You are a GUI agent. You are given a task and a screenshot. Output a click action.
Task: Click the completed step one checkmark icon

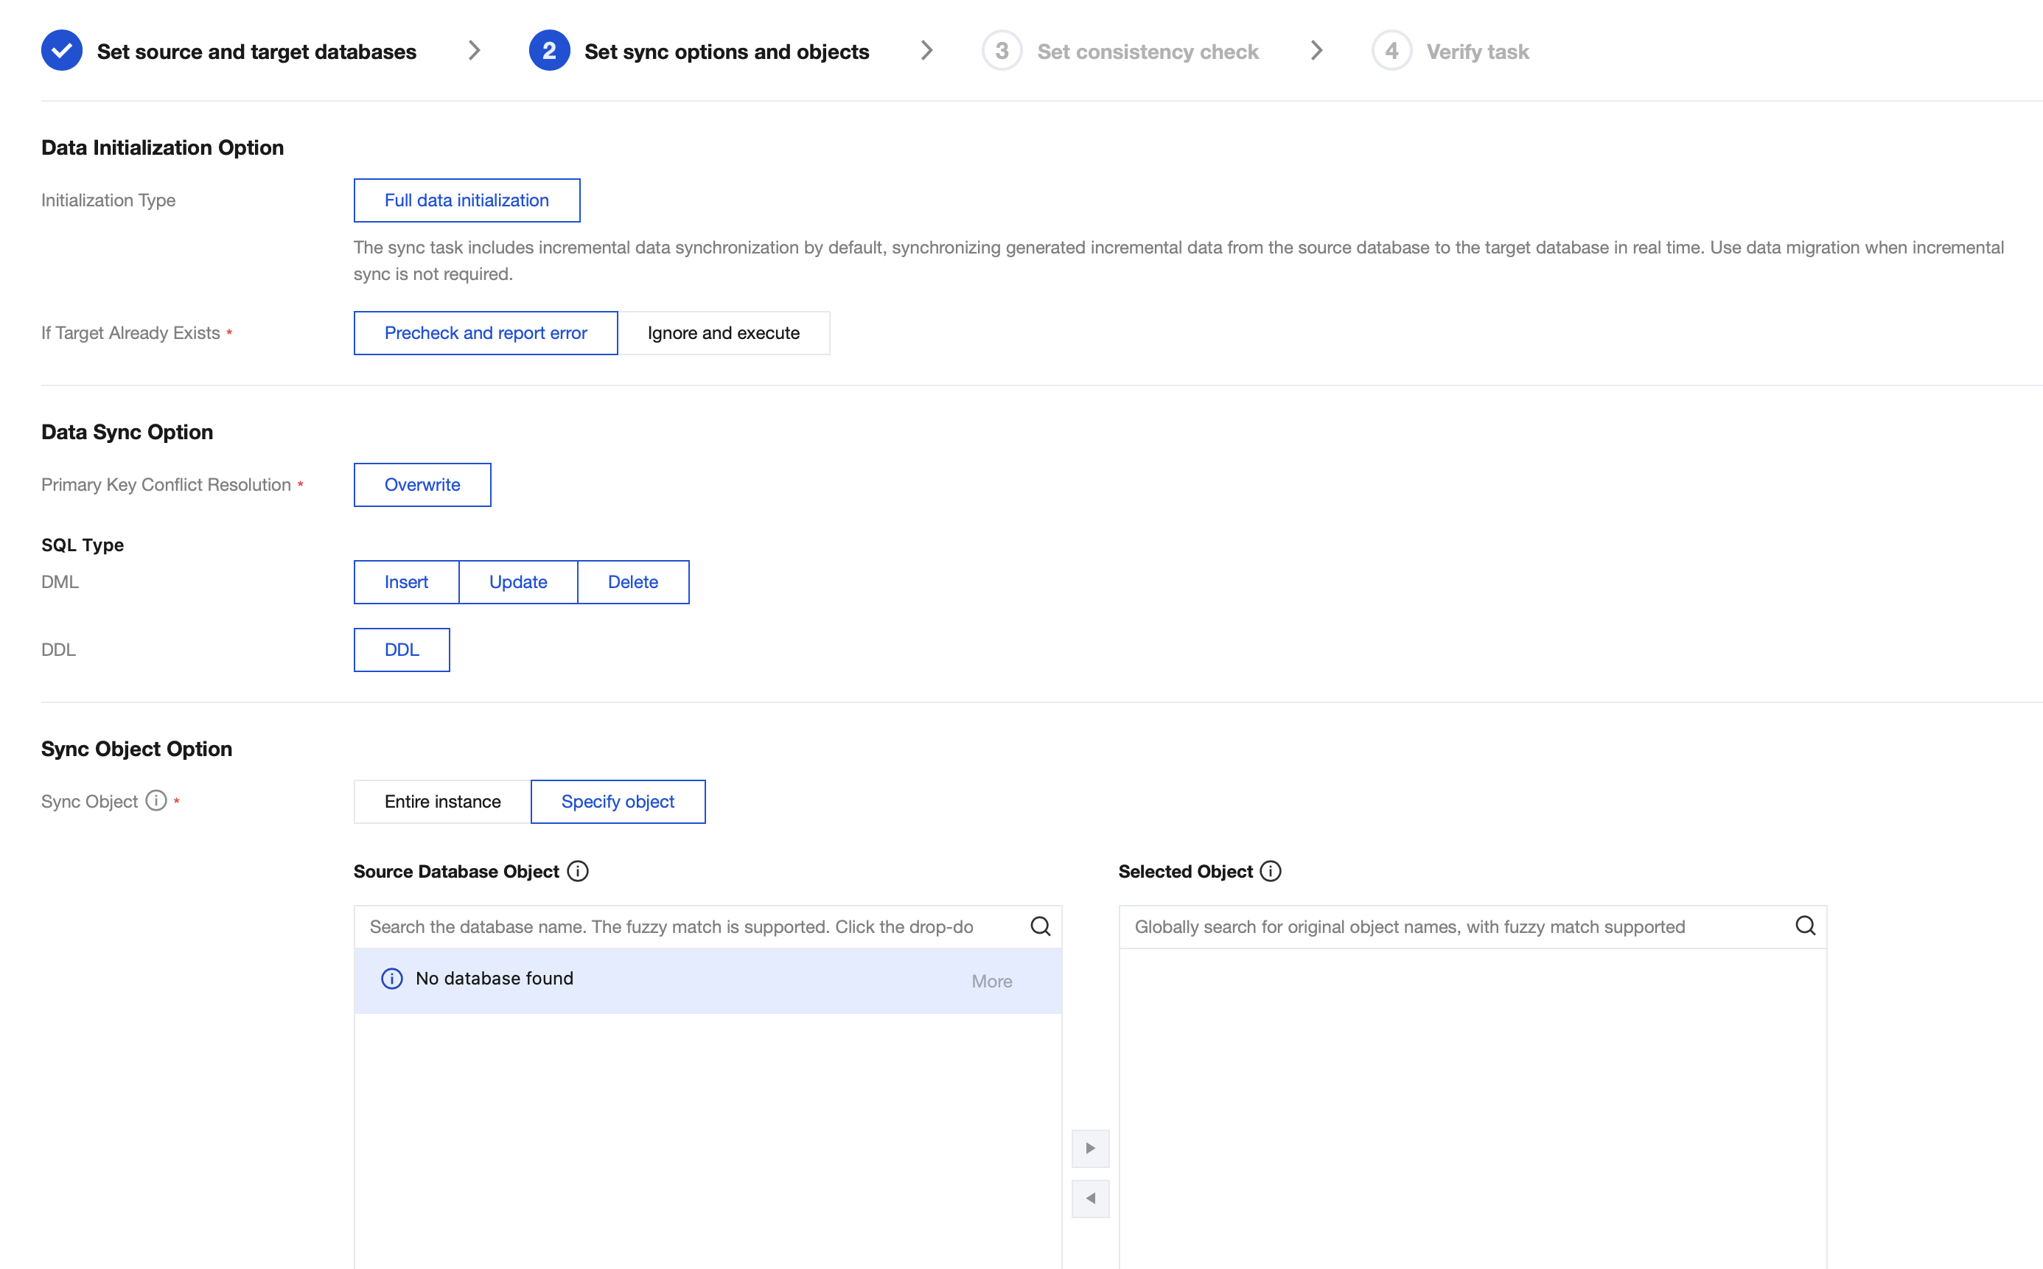pyautogui.click(x=61, y=51)
